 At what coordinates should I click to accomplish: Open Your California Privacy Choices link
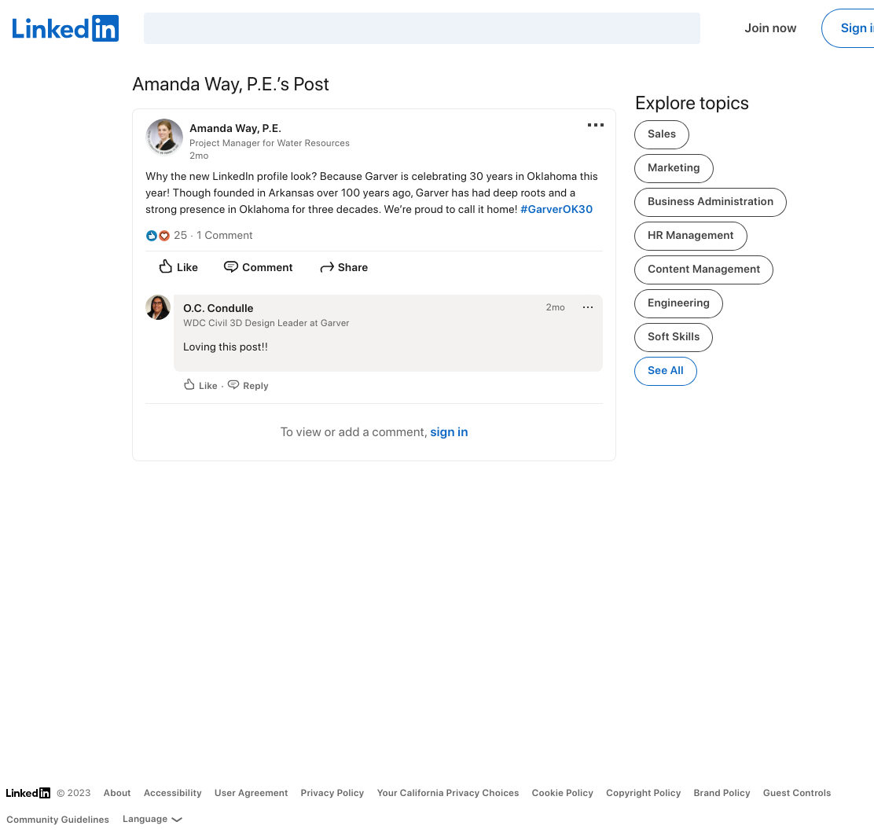pos(447,793)
